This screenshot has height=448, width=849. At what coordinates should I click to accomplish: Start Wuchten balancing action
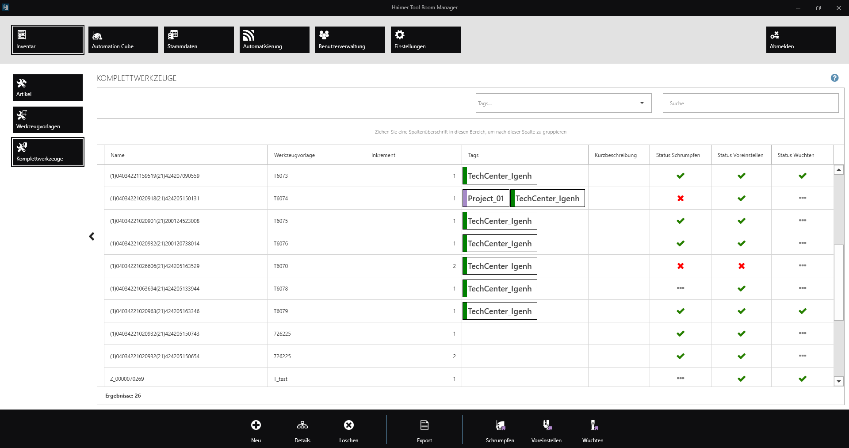click(x=593, y=431)
